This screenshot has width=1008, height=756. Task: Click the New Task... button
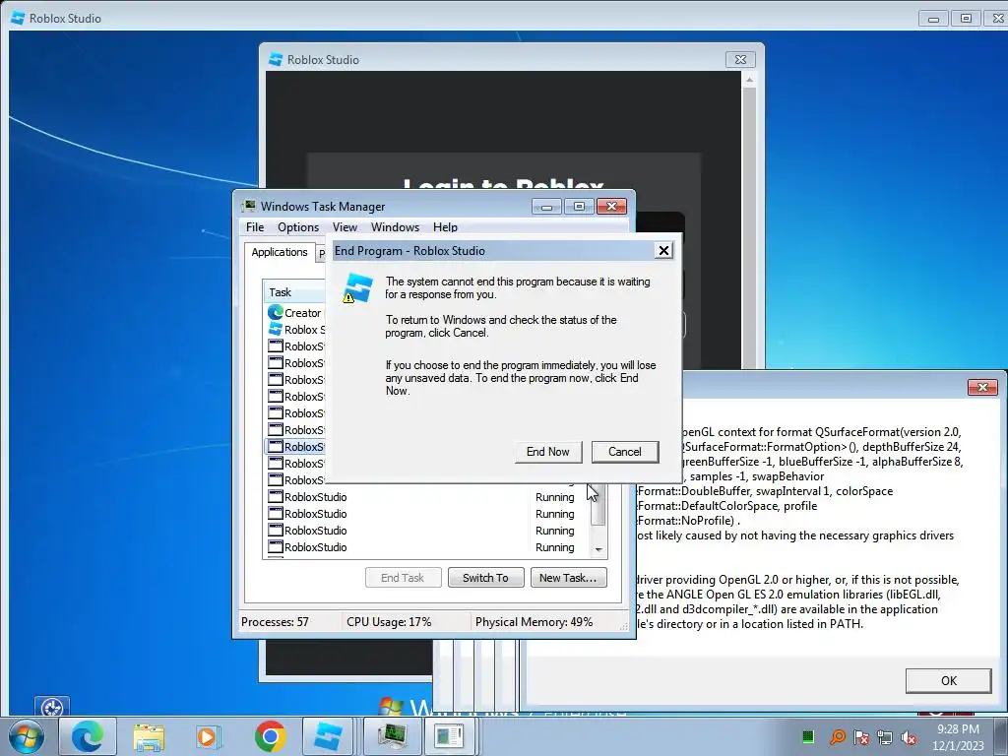pyautogui.click(x=568, y=577)
